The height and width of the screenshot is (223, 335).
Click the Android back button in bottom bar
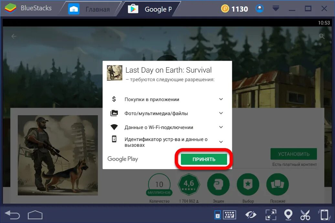tap(12, 215)
